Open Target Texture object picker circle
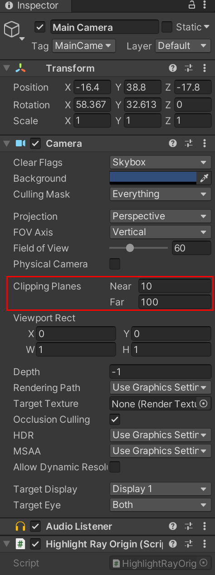The width and height of the screenshot is (215, 575). point(204,403)
